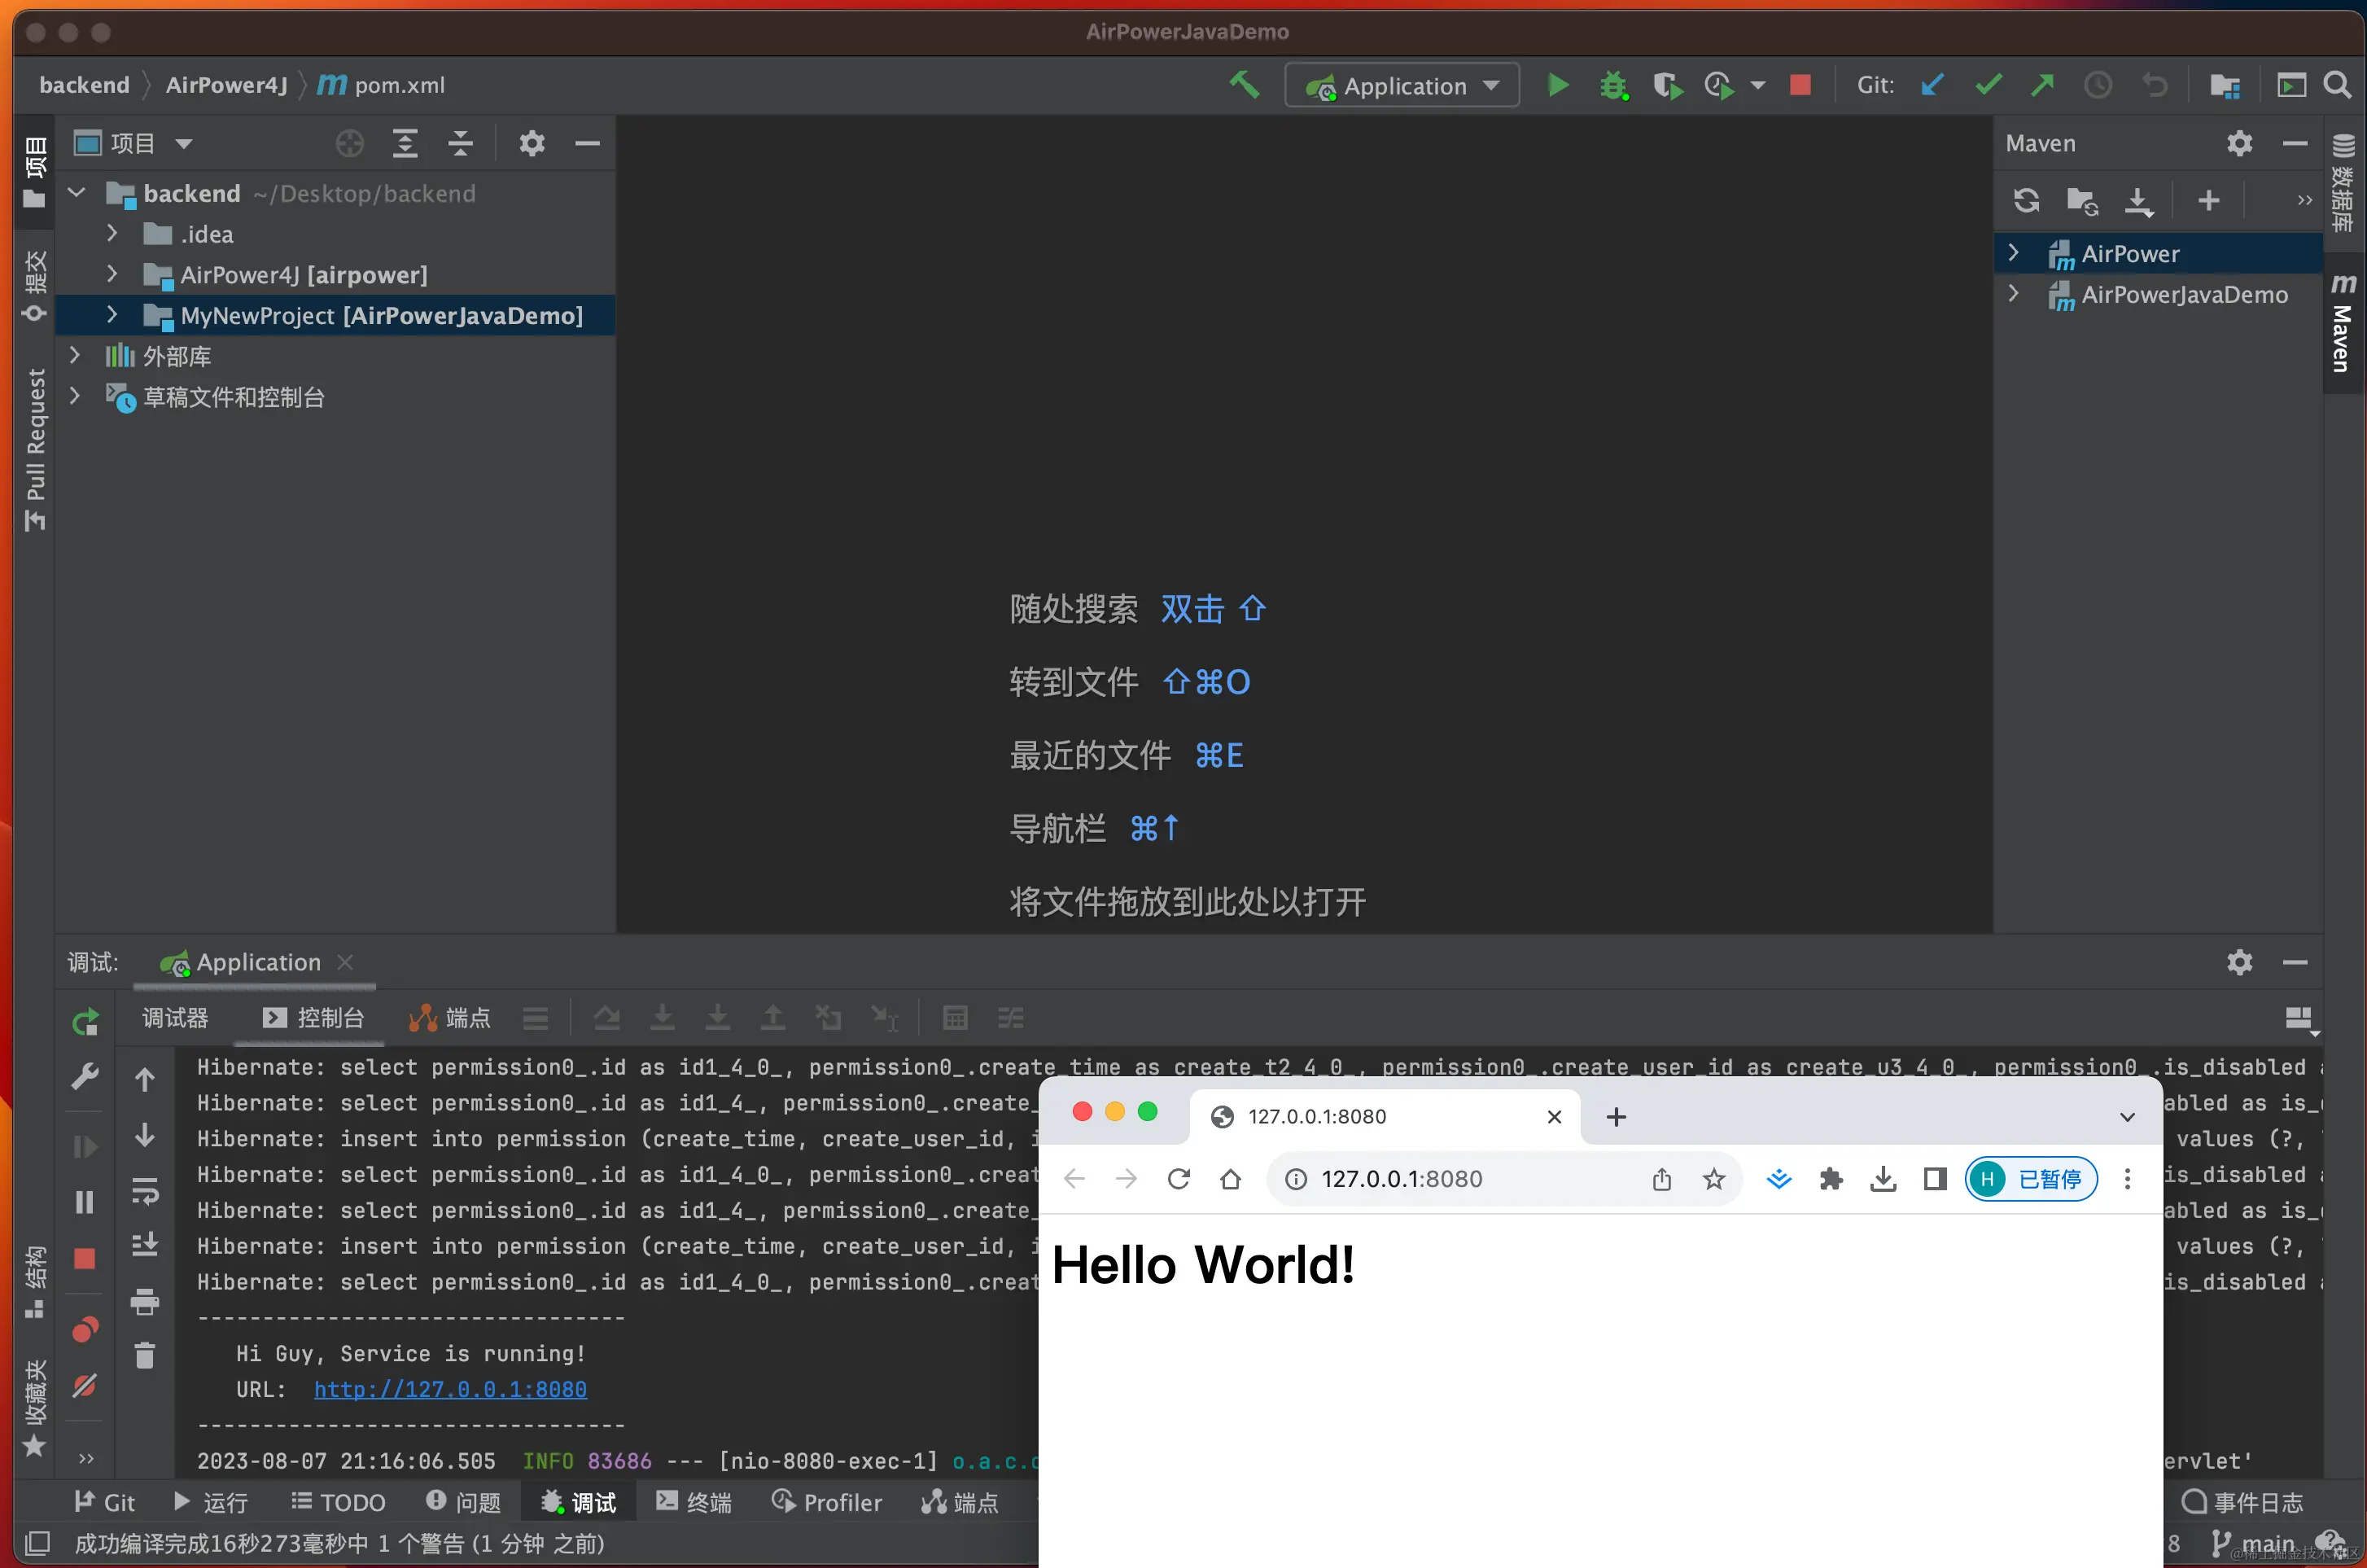Image resolution: width=2367 pixels, height=1568 pixels.
Task: Open the http://127.0.0.1:8080 console link
Action: (x=450, y=1389)
